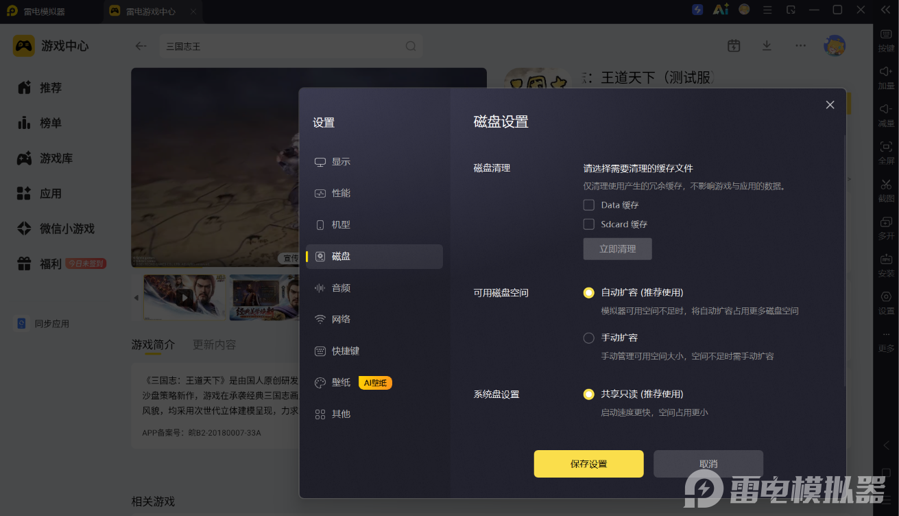This screenshot has height=516, width=899.
Task: Click the 立即清理 button
Action: click(x=617, y=249)
